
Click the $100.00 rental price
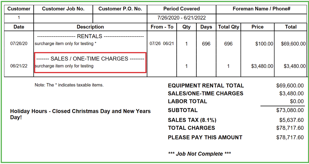click(264, 44)
